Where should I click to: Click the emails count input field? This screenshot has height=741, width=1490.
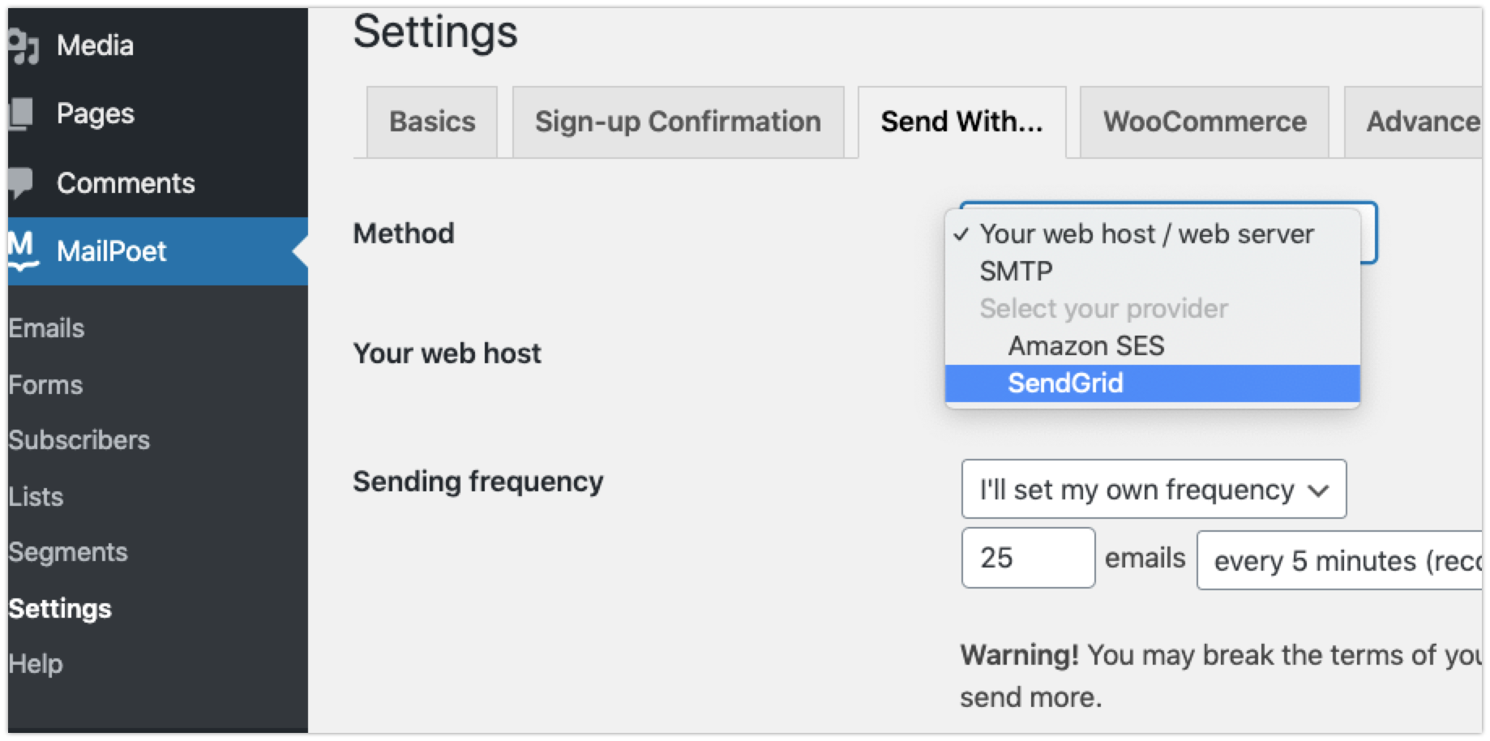[x=1027, y=558]
